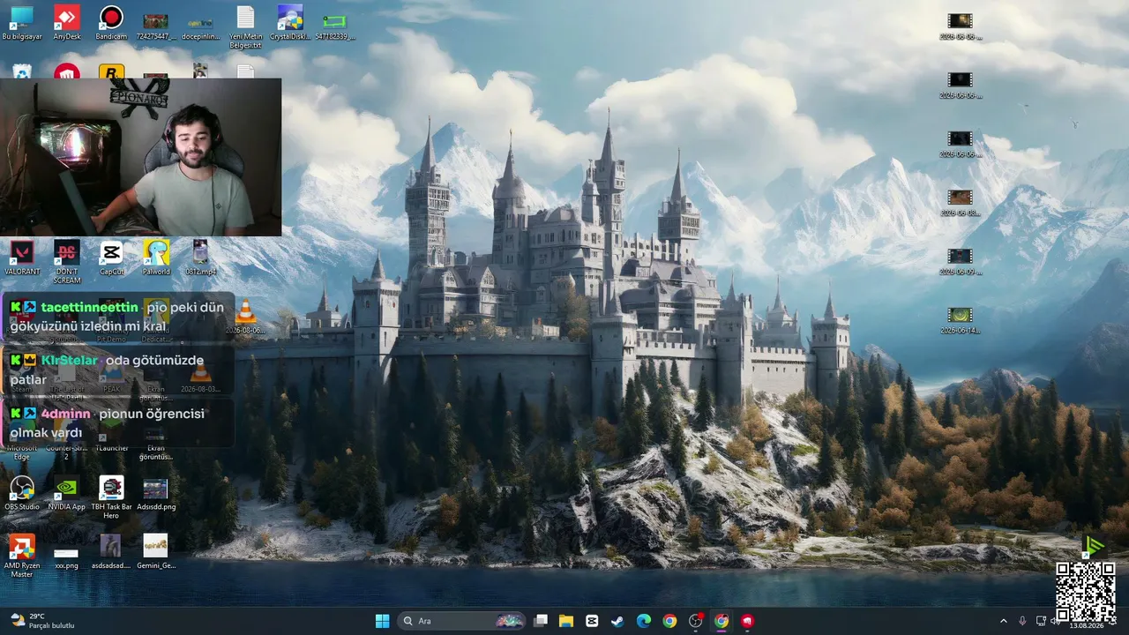This screenshot has height=635, width=1129.
Task: Select the asdsadsad image file on desktop
Action: coord(111,552)
